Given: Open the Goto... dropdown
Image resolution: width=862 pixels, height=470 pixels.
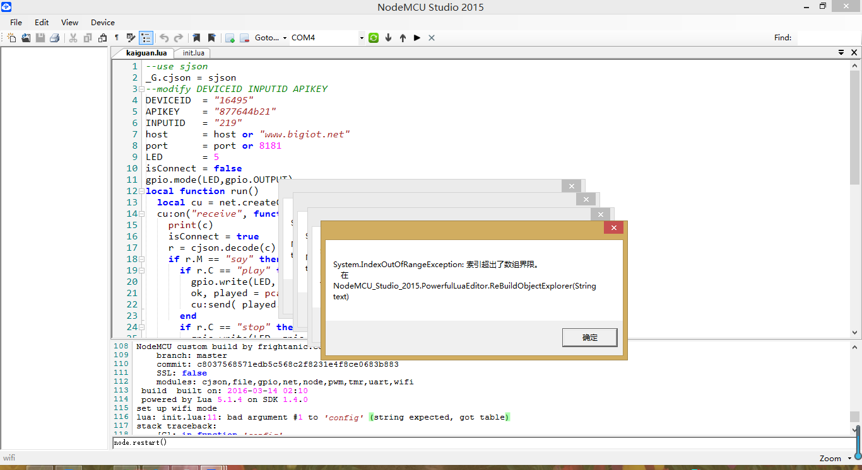Looking at the screenshot, I should [x=271, y=38].
